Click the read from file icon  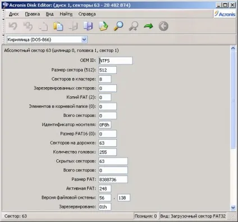[x=103, y=26]
